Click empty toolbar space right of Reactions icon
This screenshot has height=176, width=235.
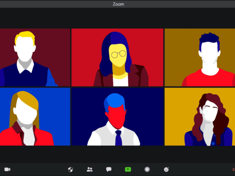tap(200, 170)
